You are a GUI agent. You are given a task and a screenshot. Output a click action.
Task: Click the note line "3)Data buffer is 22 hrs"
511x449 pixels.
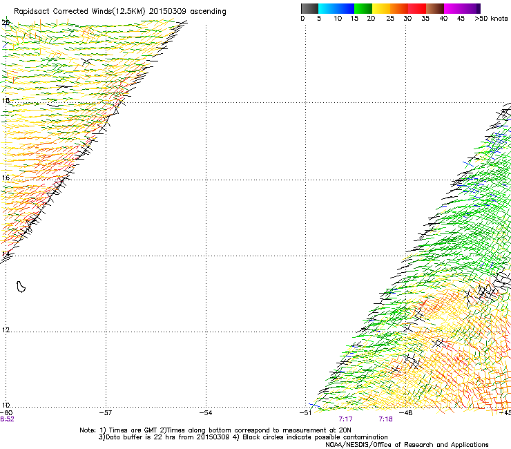pyautogui.click(x=243, y=437)
